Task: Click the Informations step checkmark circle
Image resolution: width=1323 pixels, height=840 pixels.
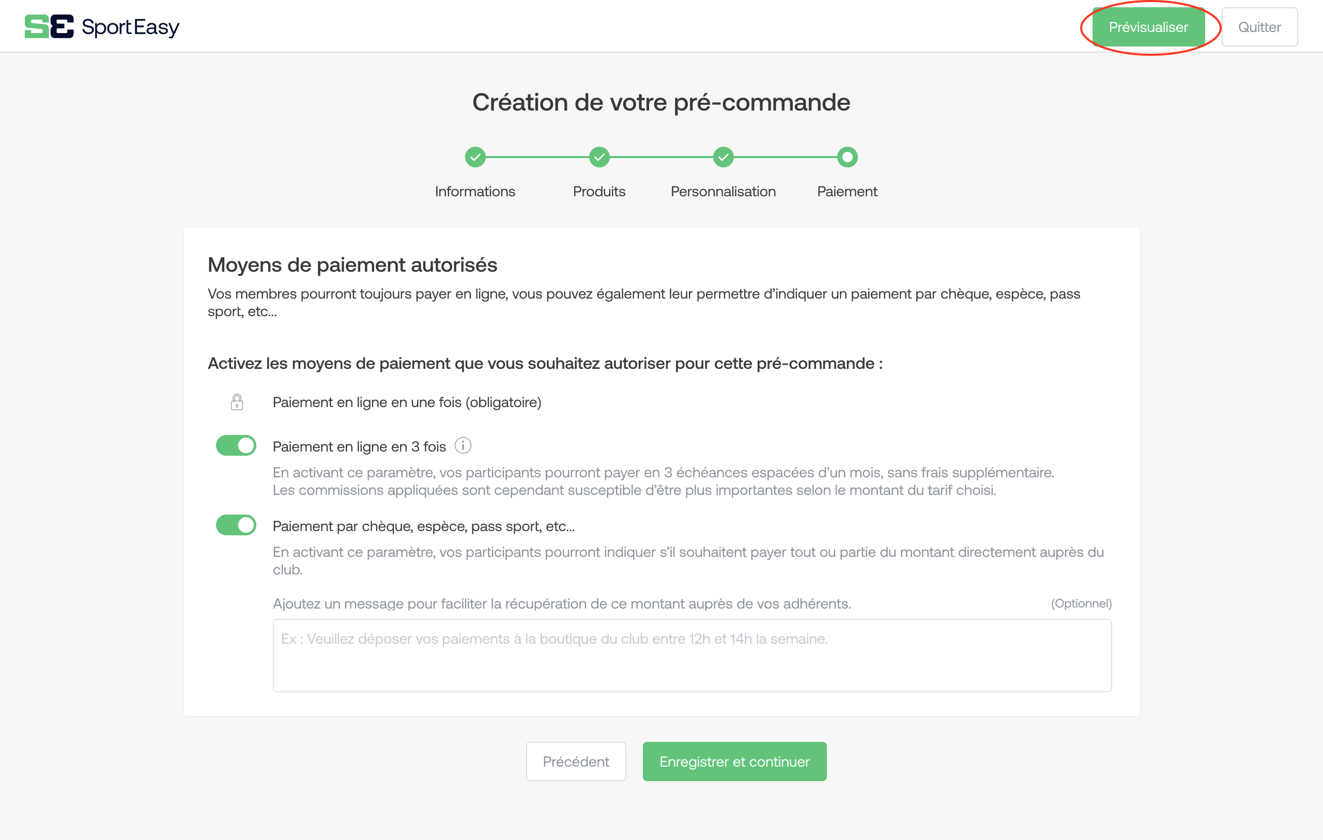Action: click(475, 157)
